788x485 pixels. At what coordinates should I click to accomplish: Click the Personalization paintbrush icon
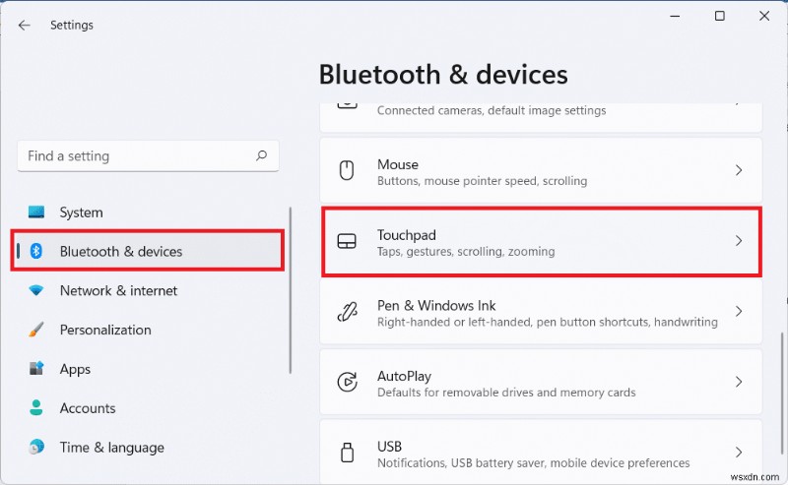(x=36, y=331)
